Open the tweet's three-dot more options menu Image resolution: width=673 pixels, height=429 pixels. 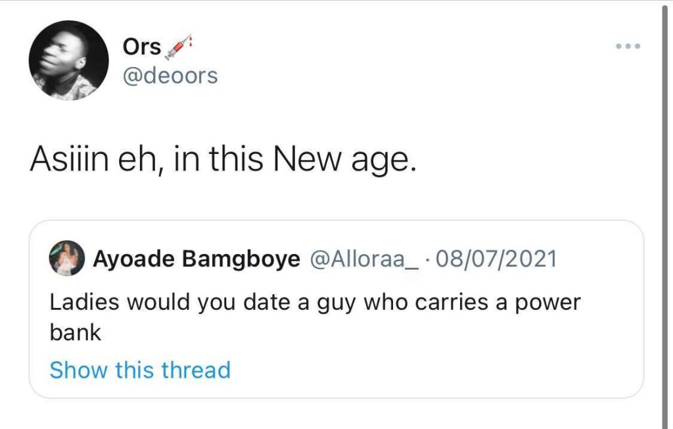pos(628,47)
